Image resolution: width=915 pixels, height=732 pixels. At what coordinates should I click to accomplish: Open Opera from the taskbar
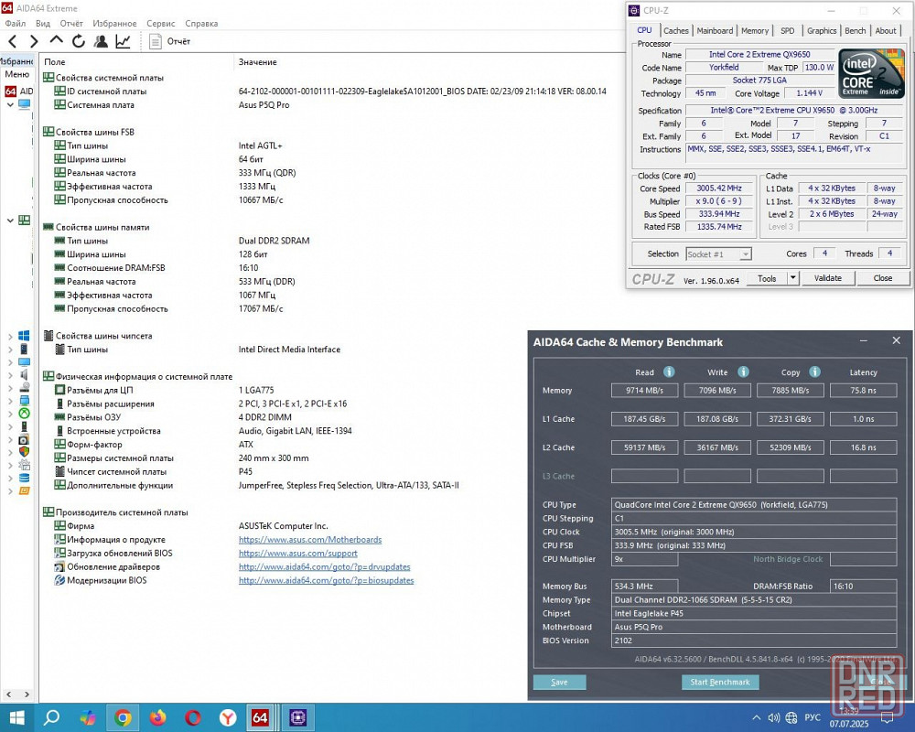pos(192,717)
